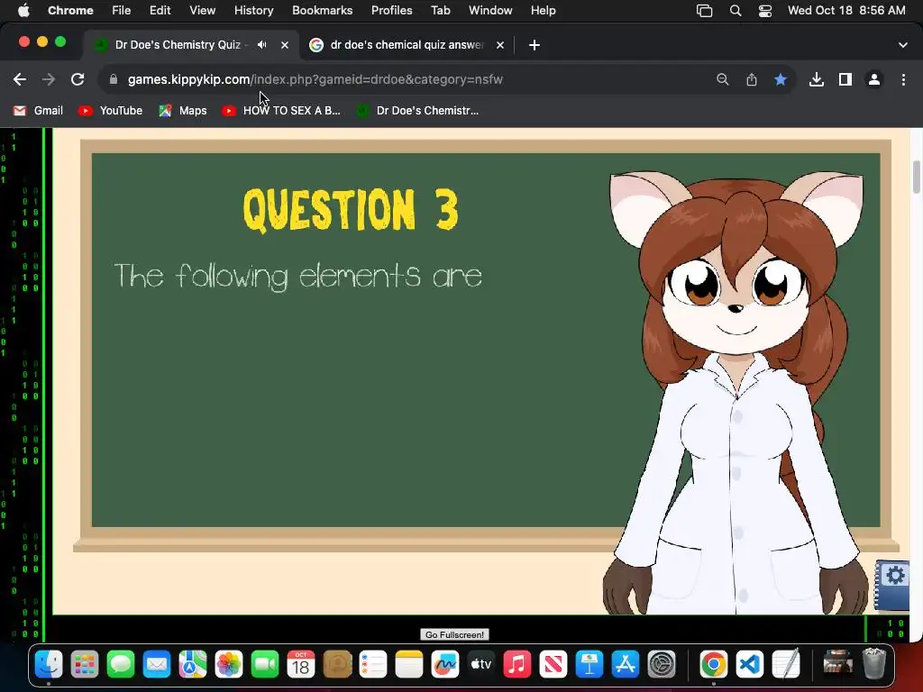Open the File menu
Image resolution: width=923 pixels, height=692 pixels.
(122, 11)
